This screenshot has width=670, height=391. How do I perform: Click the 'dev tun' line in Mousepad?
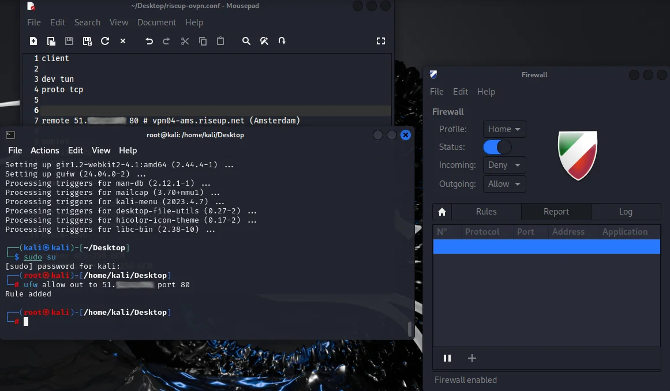point(58,80)
